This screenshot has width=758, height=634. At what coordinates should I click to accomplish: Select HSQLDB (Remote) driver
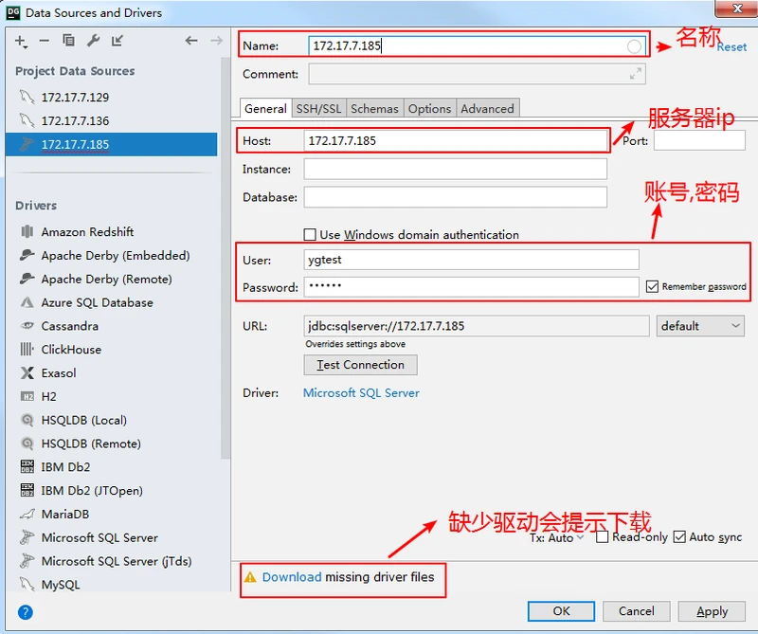[x=91, y=444]
